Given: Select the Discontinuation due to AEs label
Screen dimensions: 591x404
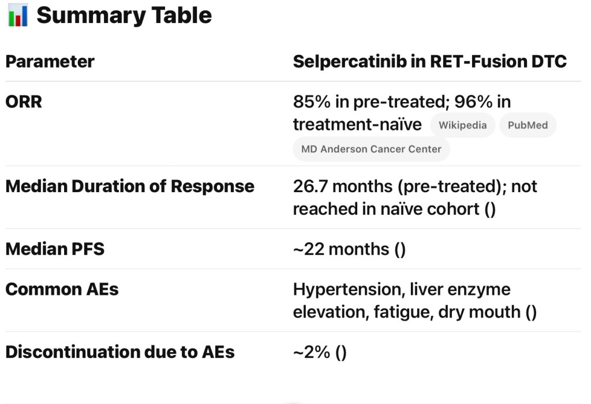Looking at the screenshot, I should tap(120, 352).
